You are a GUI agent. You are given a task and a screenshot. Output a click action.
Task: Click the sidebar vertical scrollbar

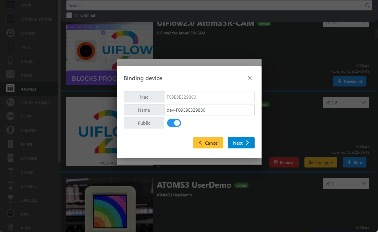(59, 81)
